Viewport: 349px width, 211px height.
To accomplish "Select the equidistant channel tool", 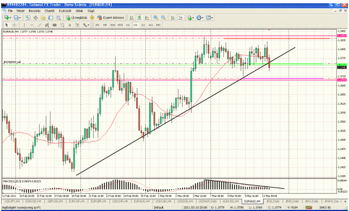I will [47, 25].
